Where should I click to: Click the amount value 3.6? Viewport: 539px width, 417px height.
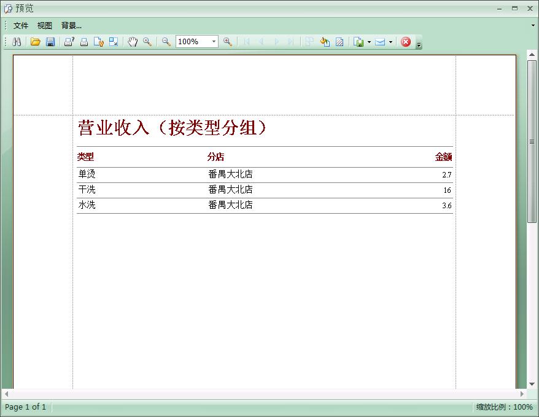(x=446, y=206)
